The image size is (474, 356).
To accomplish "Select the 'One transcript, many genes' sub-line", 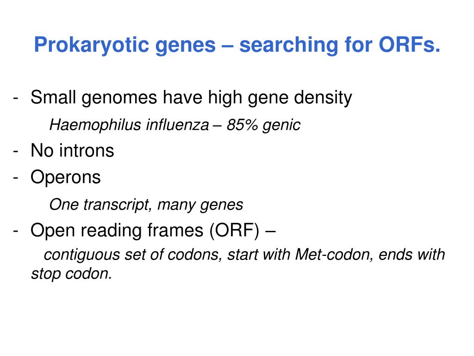I will click(x=146, y=205).
